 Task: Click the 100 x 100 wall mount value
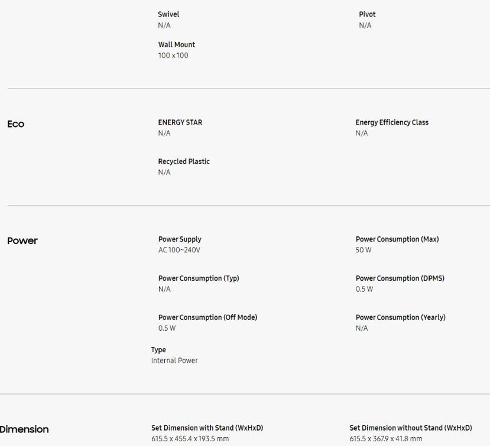pos(173,56)
